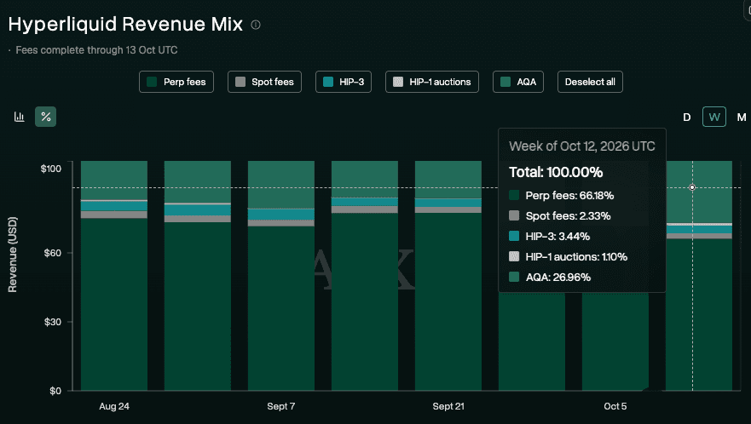Click the Deselect all button
751x424 pixels.
(590, 82)
